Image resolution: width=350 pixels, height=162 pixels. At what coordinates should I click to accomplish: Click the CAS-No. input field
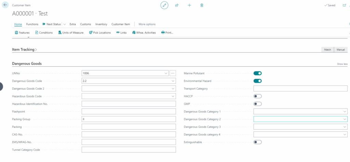(129, 134)
